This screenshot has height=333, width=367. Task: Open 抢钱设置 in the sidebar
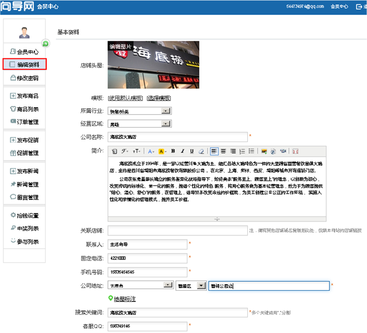pos(24,215)
